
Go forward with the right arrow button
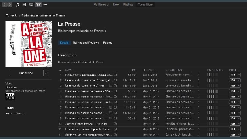tap(10, 4)
